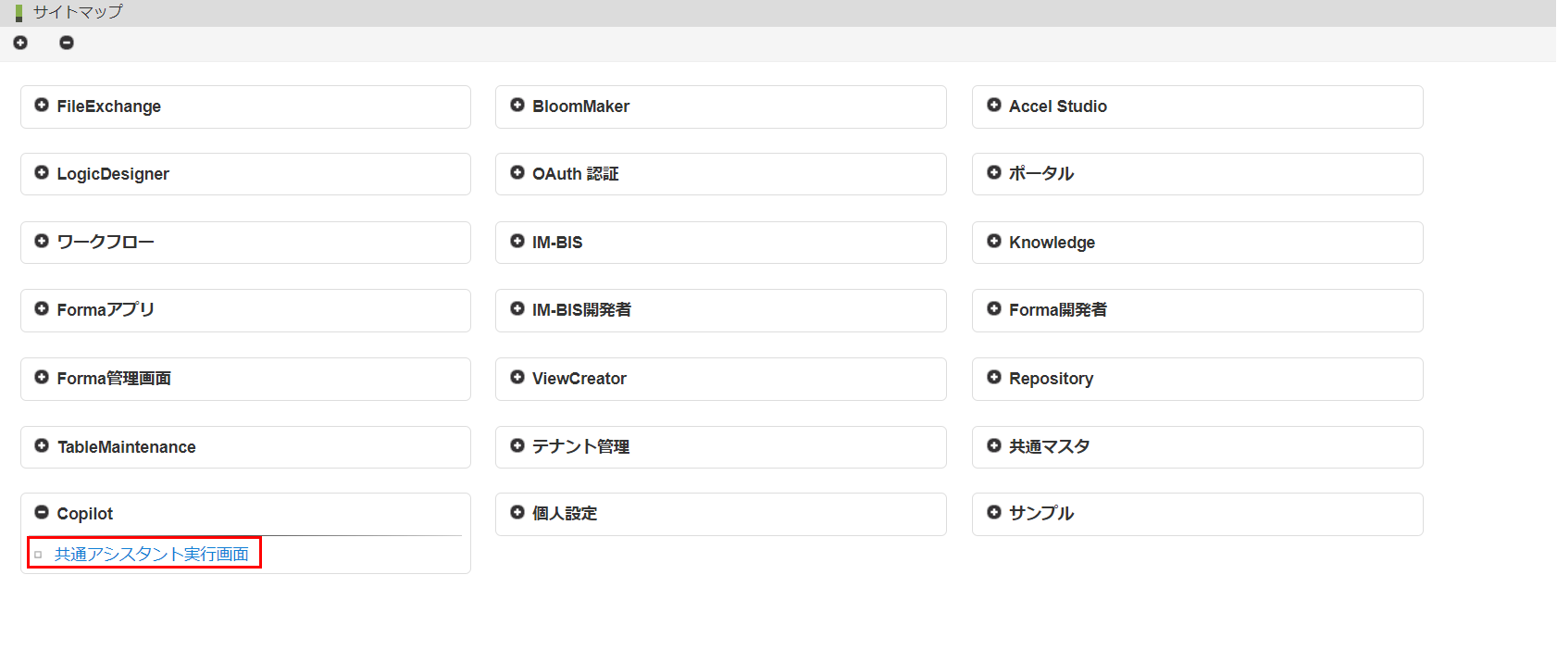Click the plus icon next to OAuth 認証
The height and width of the screenshot is (650, 1557).
517,173
